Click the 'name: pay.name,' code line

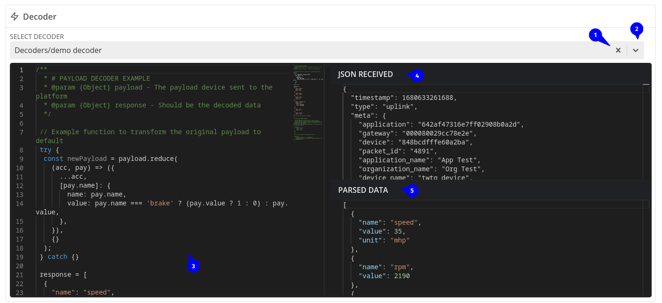(96, 195)
